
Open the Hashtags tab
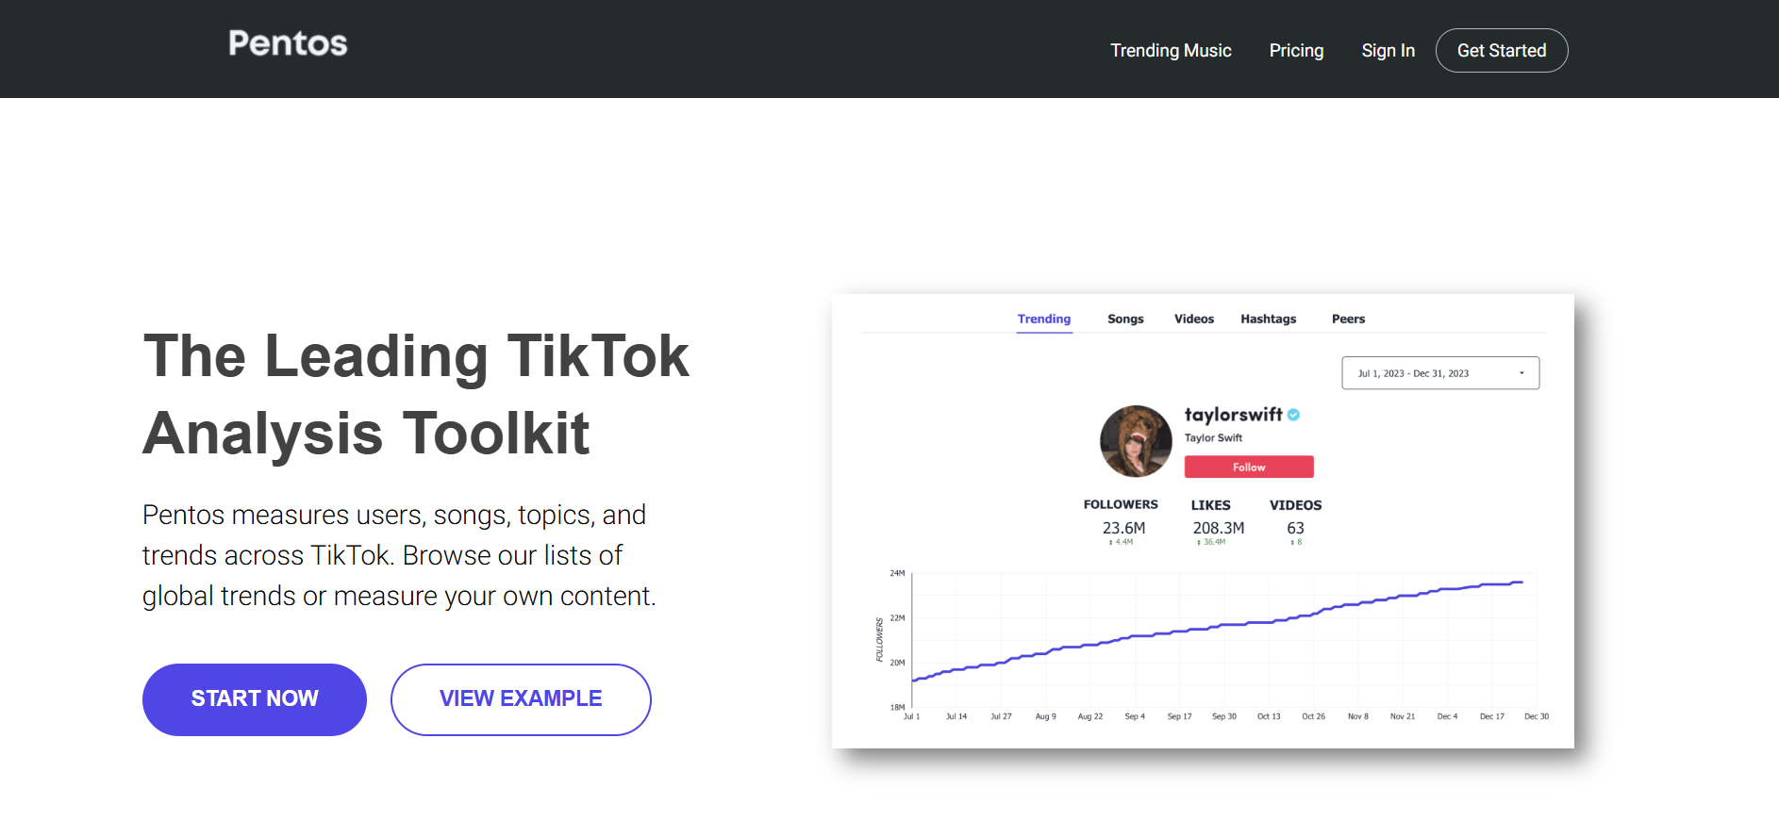[x=1269, y=319]
